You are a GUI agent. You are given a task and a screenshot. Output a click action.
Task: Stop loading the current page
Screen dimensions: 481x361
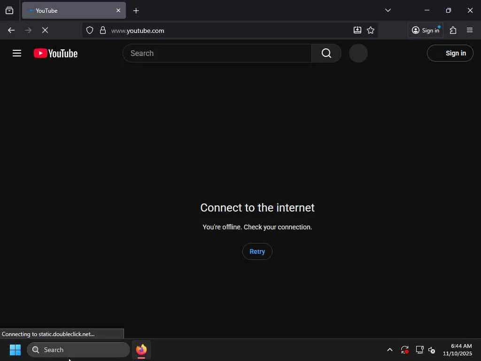(45, 30)
